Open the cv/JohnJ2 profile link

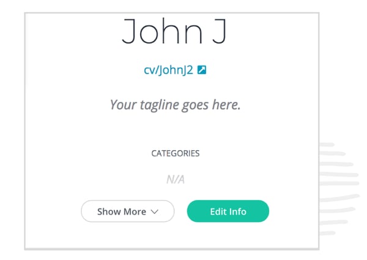pyautogui.click(x=169, y=70)
